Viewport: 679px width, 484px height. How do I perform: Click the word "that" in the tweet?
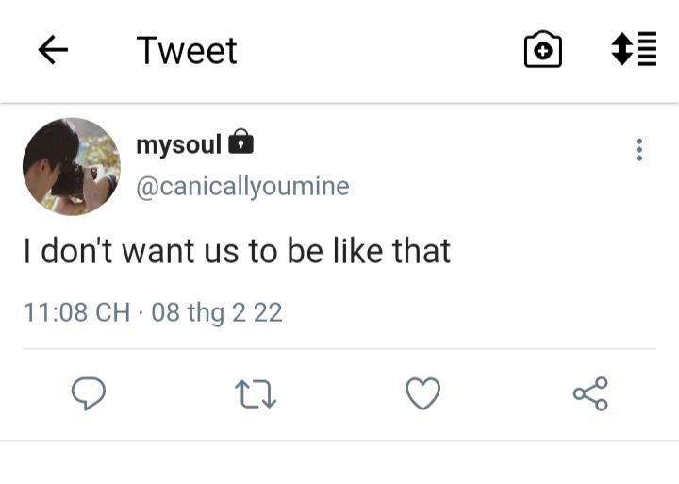tap(418, 250)
